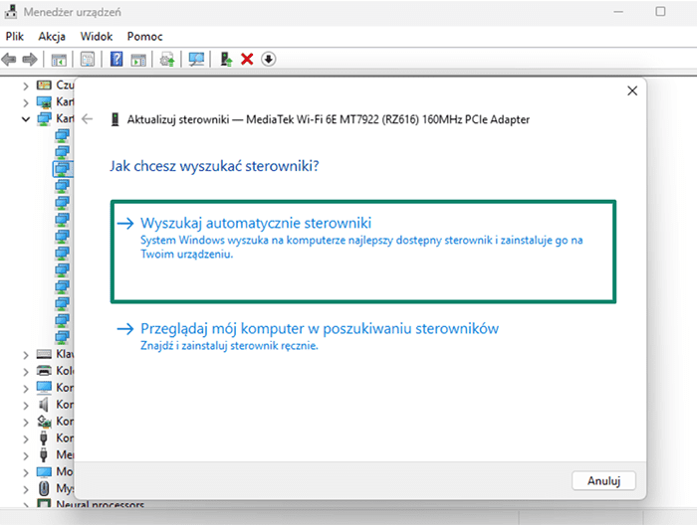
Task: Select the graphics card category icon
Action: pos(44,102)
